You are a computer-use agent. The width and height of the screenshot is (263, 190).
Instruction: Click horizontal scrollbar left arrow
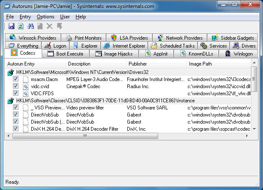[8, 136]
